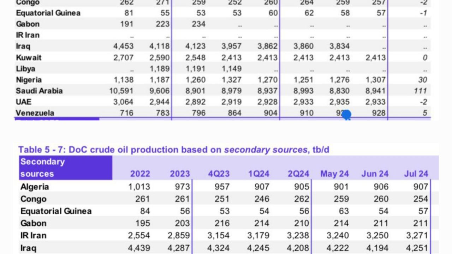Select Equatorial Guinea value 63
This screenshot has height=254, width=452.
(344, 211)
